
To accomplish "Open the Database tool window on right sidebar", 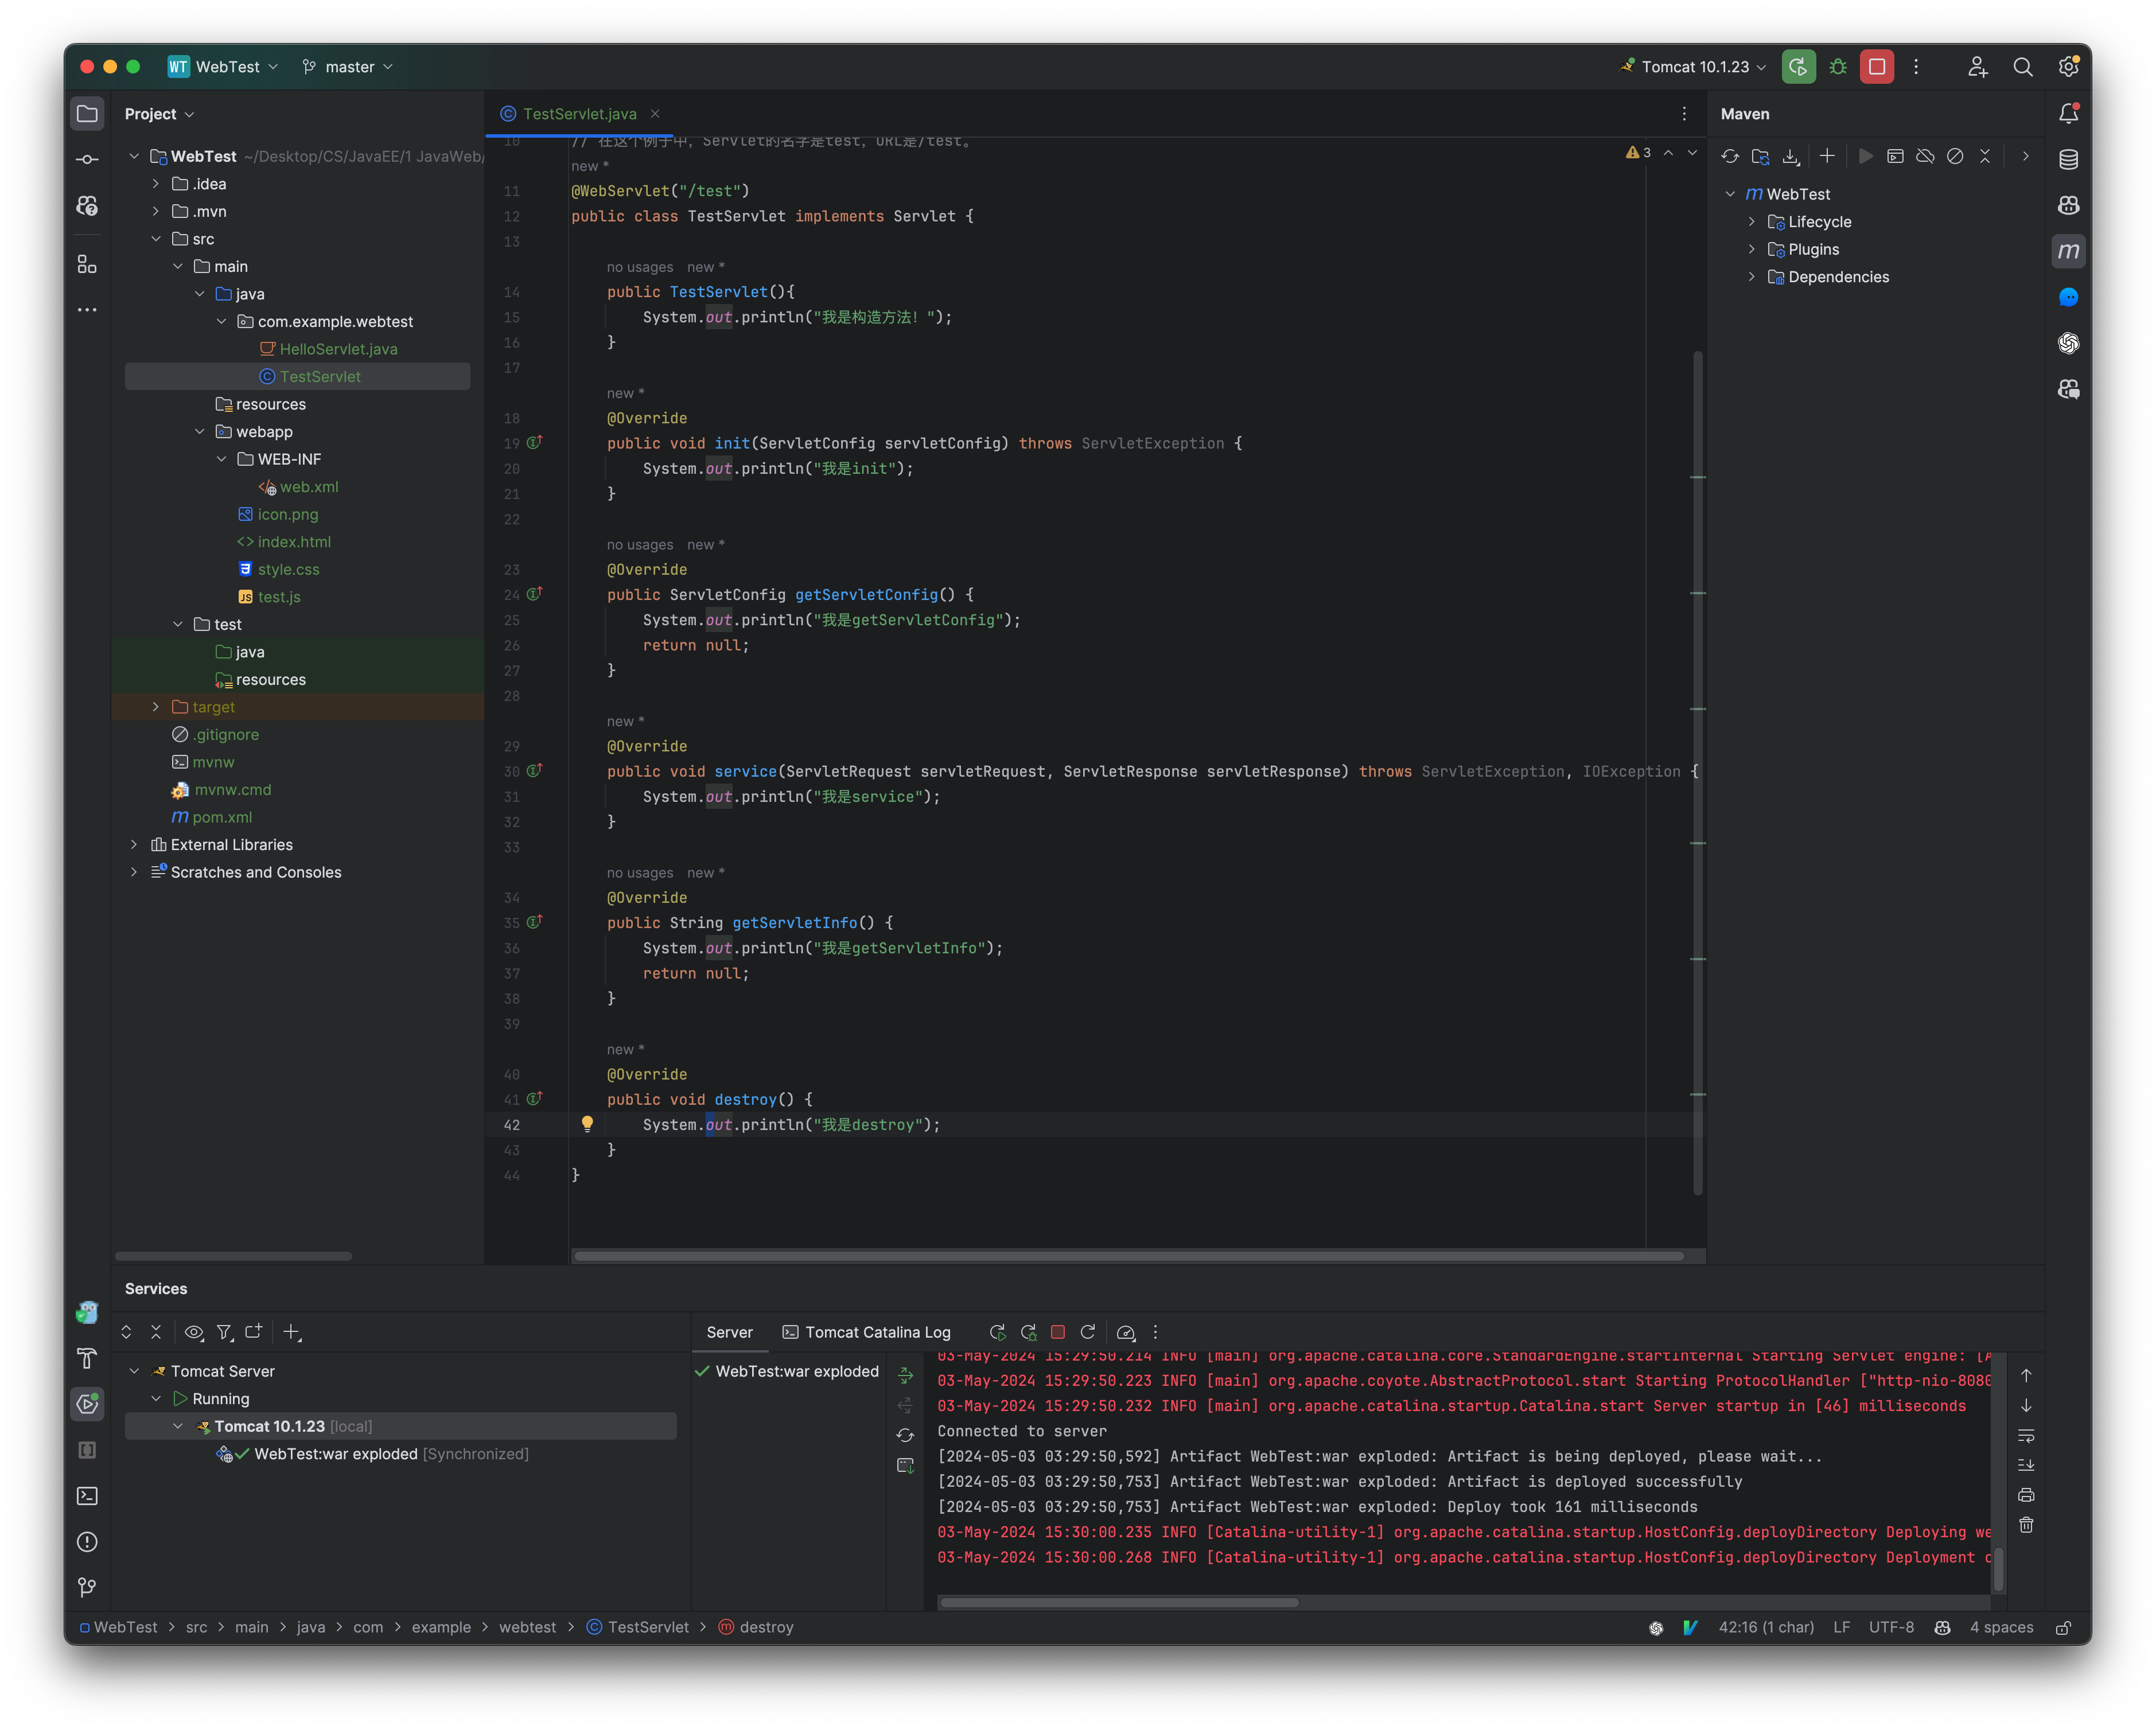I will pos(2069,158).
